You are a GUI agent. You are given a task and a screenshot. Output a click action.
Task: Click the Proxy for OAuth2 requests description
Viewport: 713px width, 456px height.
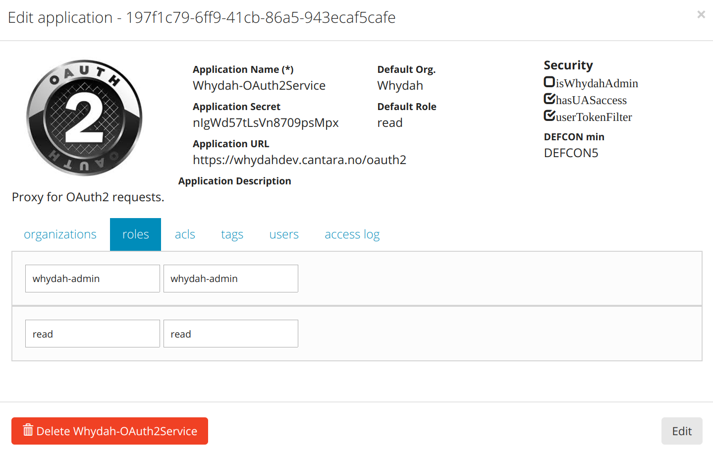point(88,197)
